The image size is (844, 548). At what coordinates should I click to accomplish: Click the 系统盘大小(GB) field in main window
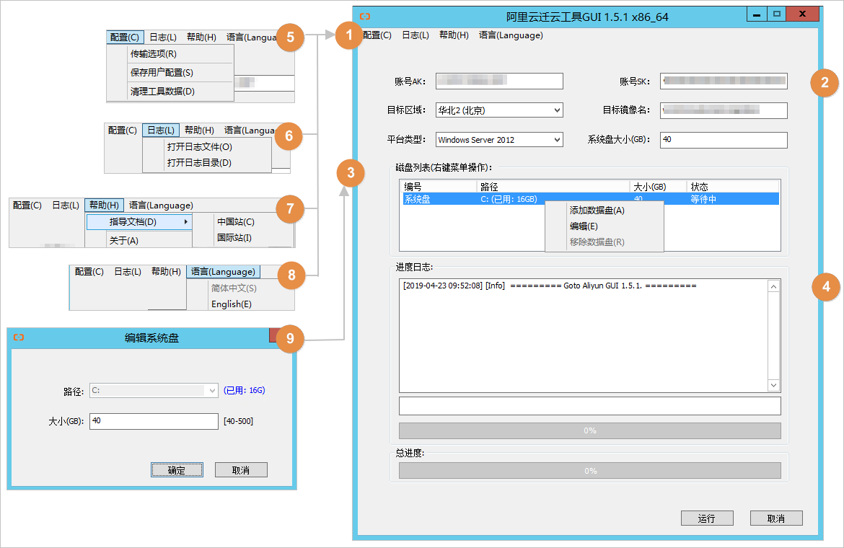pos(724,140)
